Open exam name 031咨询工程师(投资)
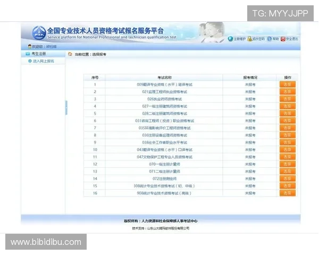Viewport: 319px width, 255px height. click(164, 121)
